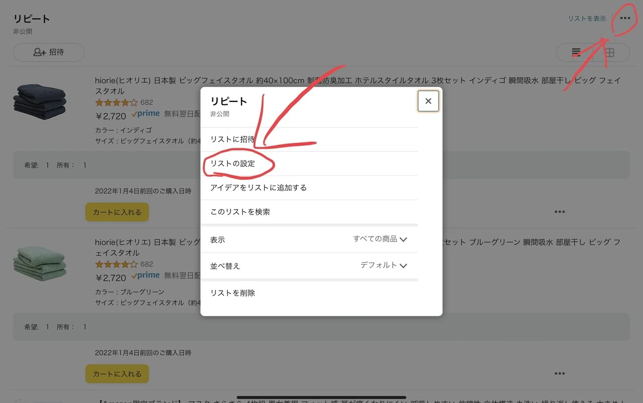Add the ブルーグリーン towel to cart
Viewport: 643px width, 403px height.
click(117, 374)
